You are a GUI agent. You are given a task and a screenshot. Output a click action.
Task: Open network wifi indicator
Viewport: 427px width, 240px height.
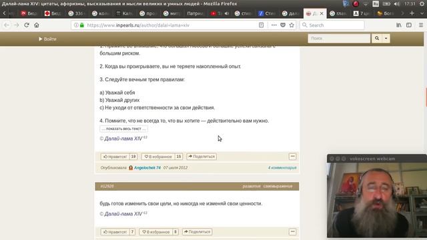click(x=366, y=4)
